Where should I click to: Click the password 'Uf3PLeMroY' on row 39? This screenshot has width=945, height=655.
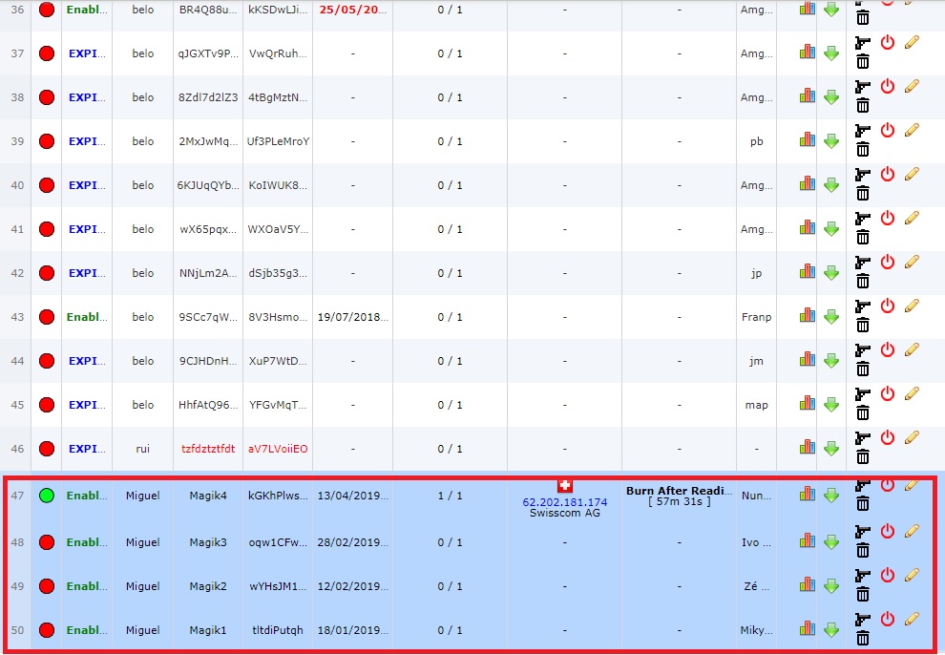(x=278, y=141)
